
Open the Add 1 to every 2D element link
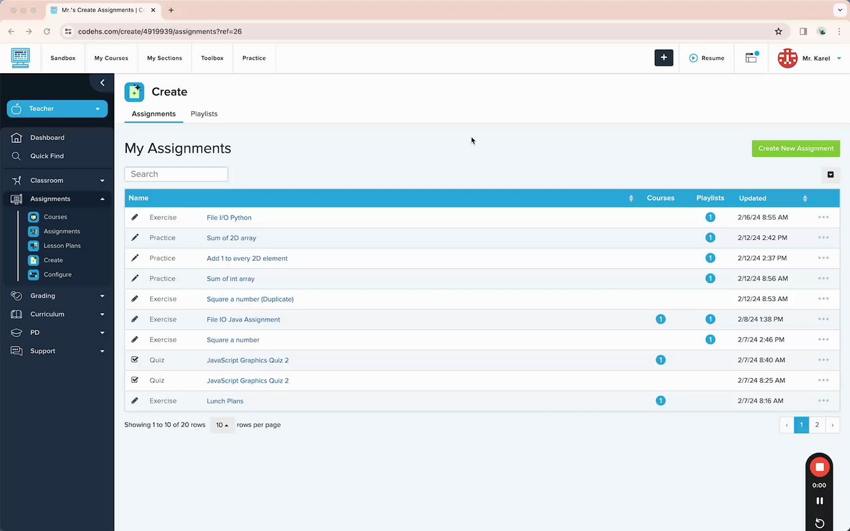247,259
